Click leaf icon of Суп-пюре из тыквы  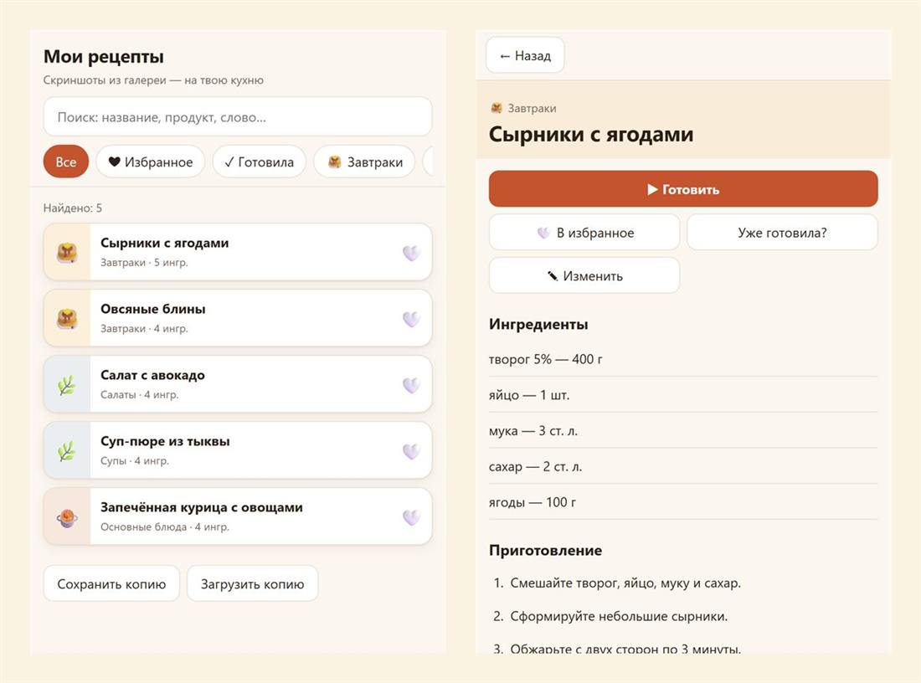[67, 451]
